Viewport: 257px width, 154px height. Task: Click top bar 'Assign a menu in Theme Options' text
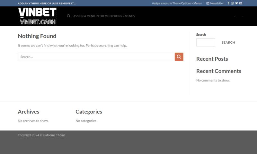[177, 3]
